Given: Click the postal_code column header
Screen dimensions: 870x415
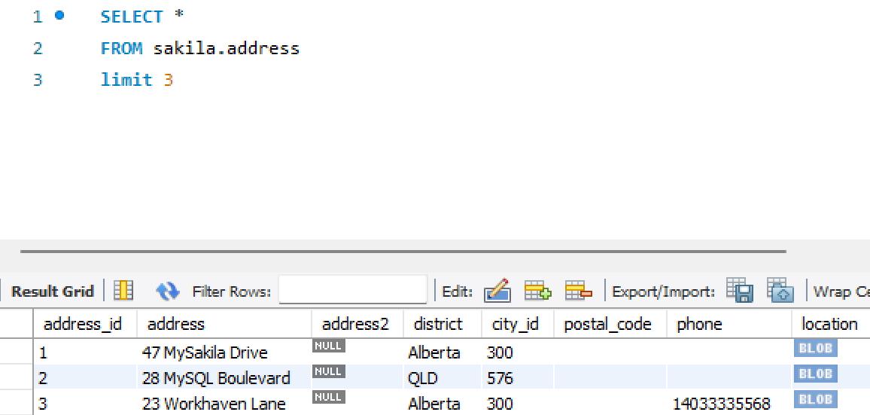Looking at the screenshot, I should point(607,324).
